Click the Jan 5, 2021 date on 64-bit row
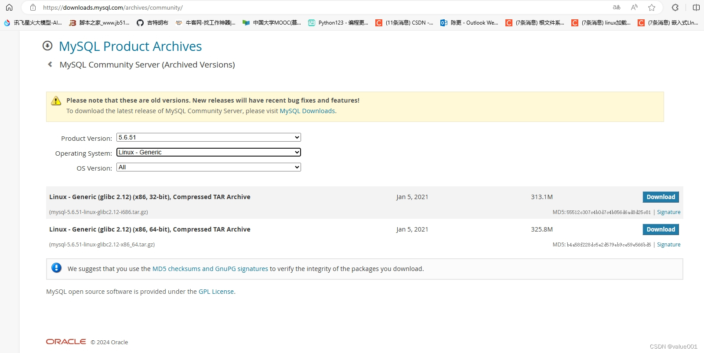This screenshot has width=704, height=353. click(412, 229)
